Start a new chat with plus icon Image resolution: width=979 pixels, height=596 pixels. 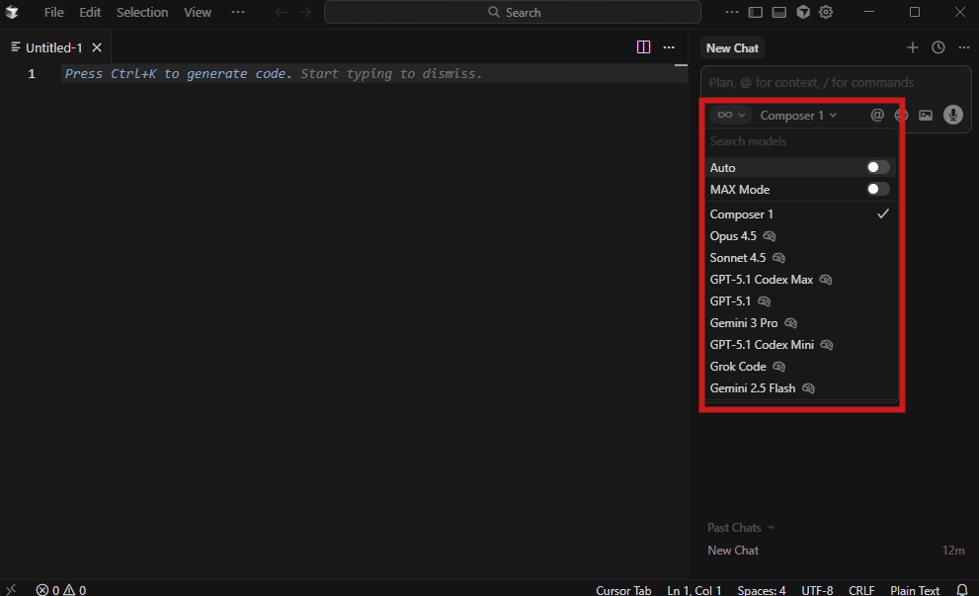coord(912,47)
